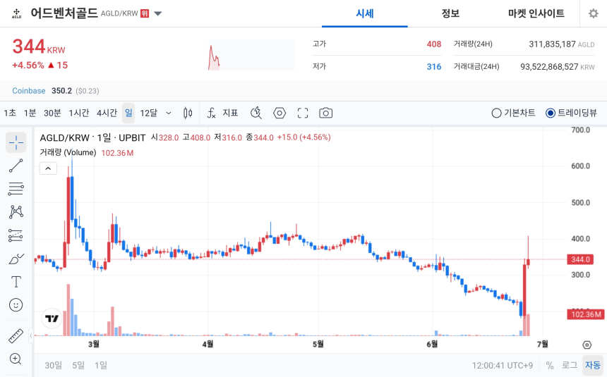This screenshot has height=377, width=607.
Task: Select the 기본차트 radio option
Action: [x=513, y=113]
